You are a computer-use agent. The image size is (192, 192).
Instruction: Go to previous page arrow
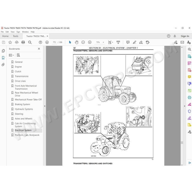40,42
